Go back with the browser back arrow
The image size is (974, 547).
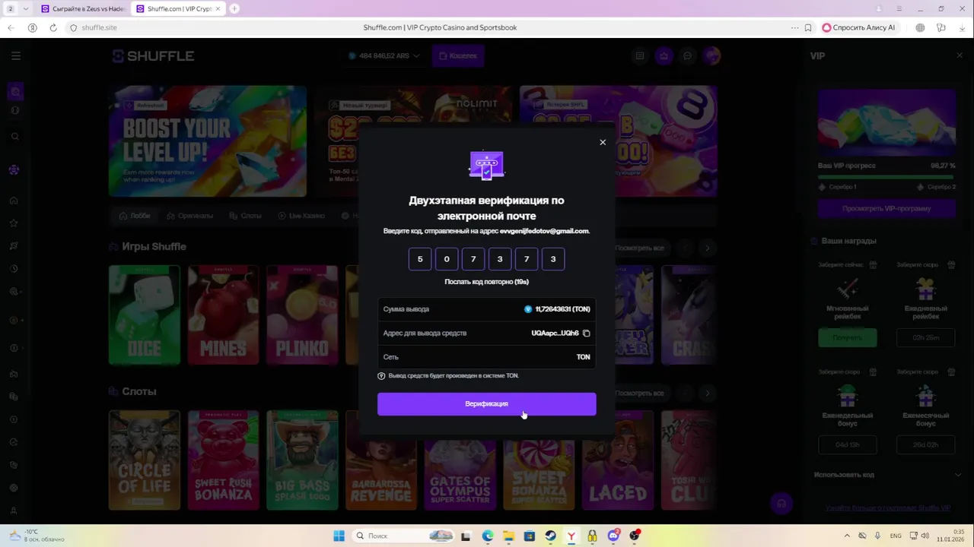click(11, 27)
